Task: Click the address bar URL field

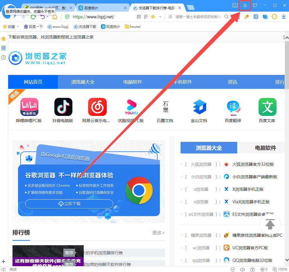Action: click(x=103, y=17)
